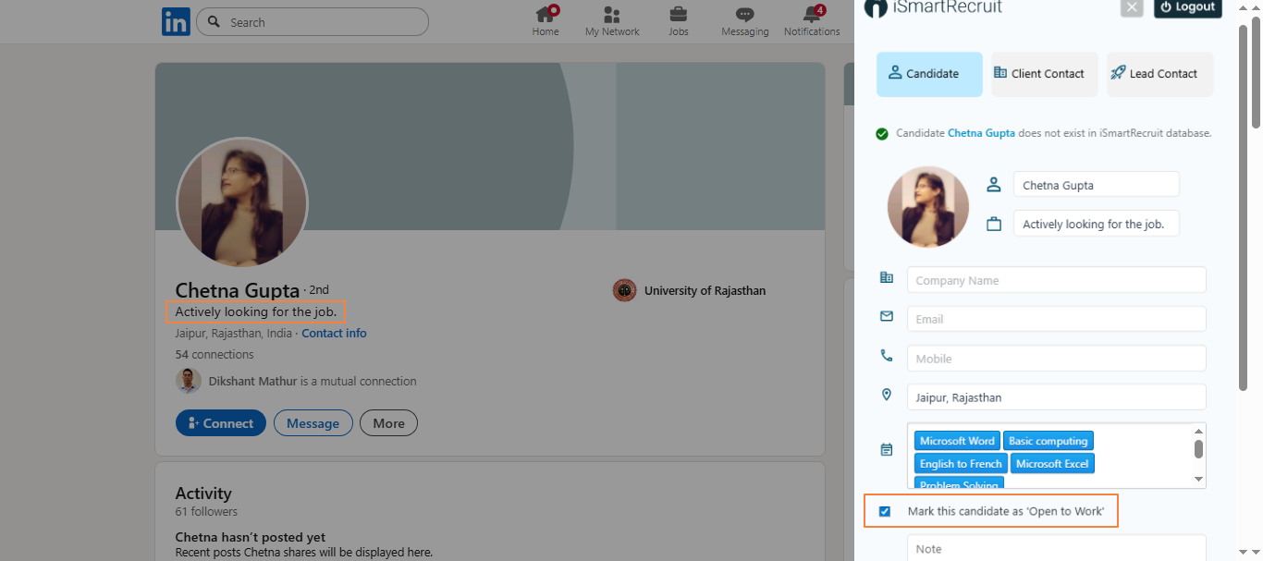Open Notifications bell icon

click(x=812, y=15)
